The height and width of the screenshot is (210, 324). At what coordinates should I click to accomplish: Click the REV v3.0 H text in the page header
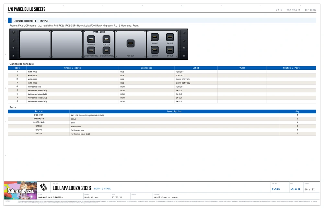pyautogui.click(x=293, y=10)
